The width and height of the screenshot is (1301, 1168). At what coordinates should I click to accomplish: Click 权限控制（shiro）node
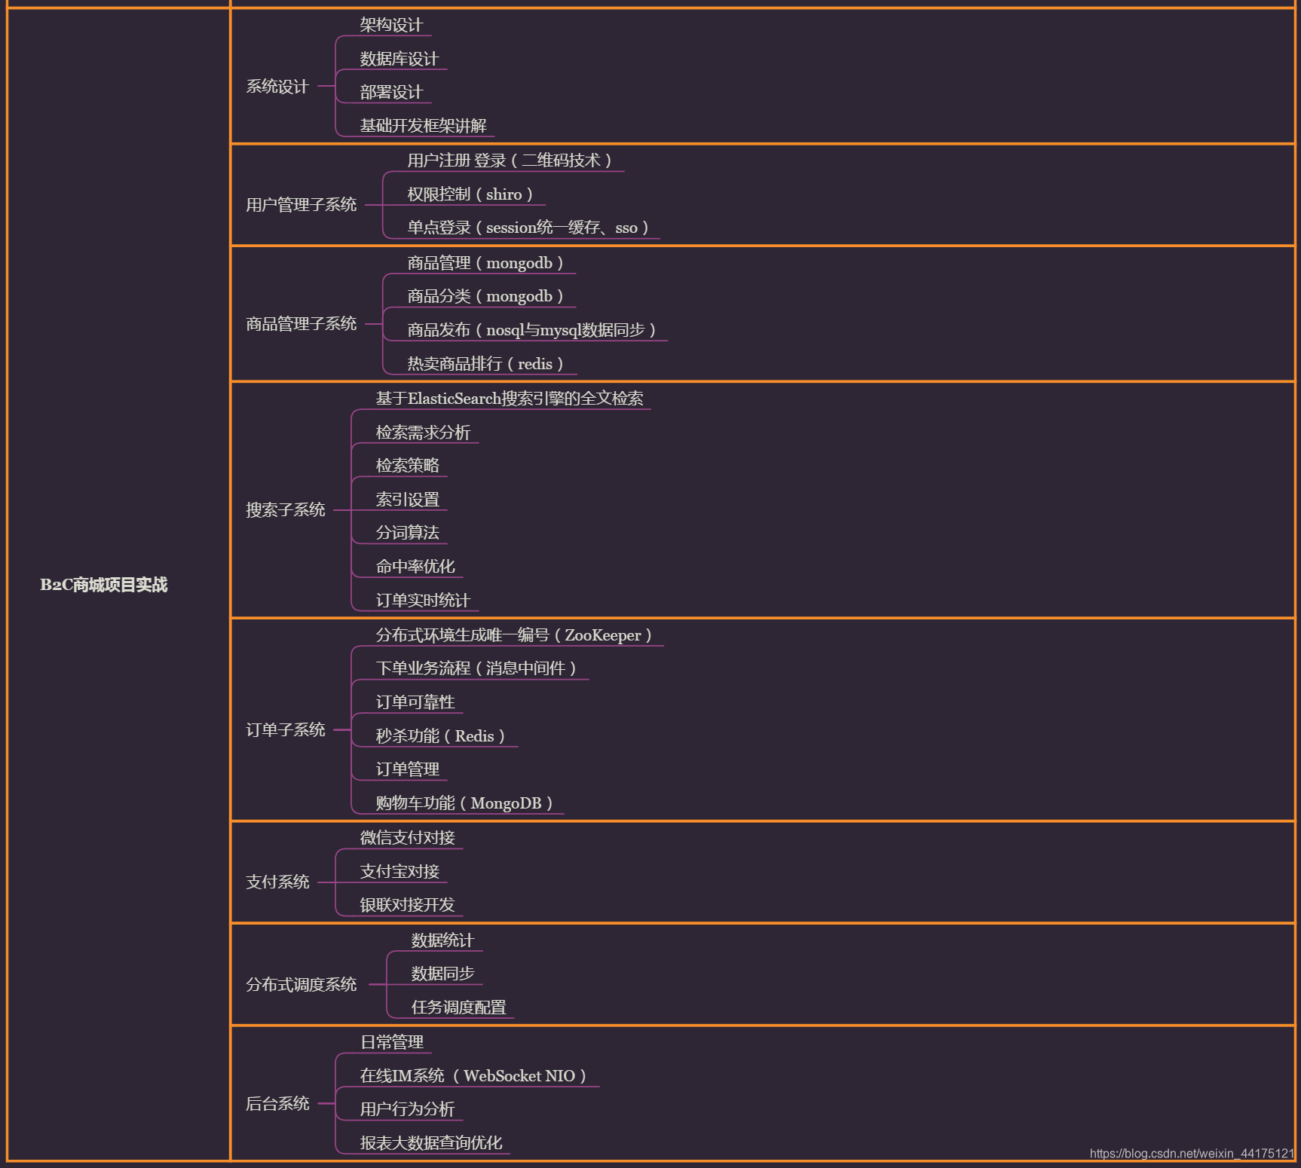[471, 194]
